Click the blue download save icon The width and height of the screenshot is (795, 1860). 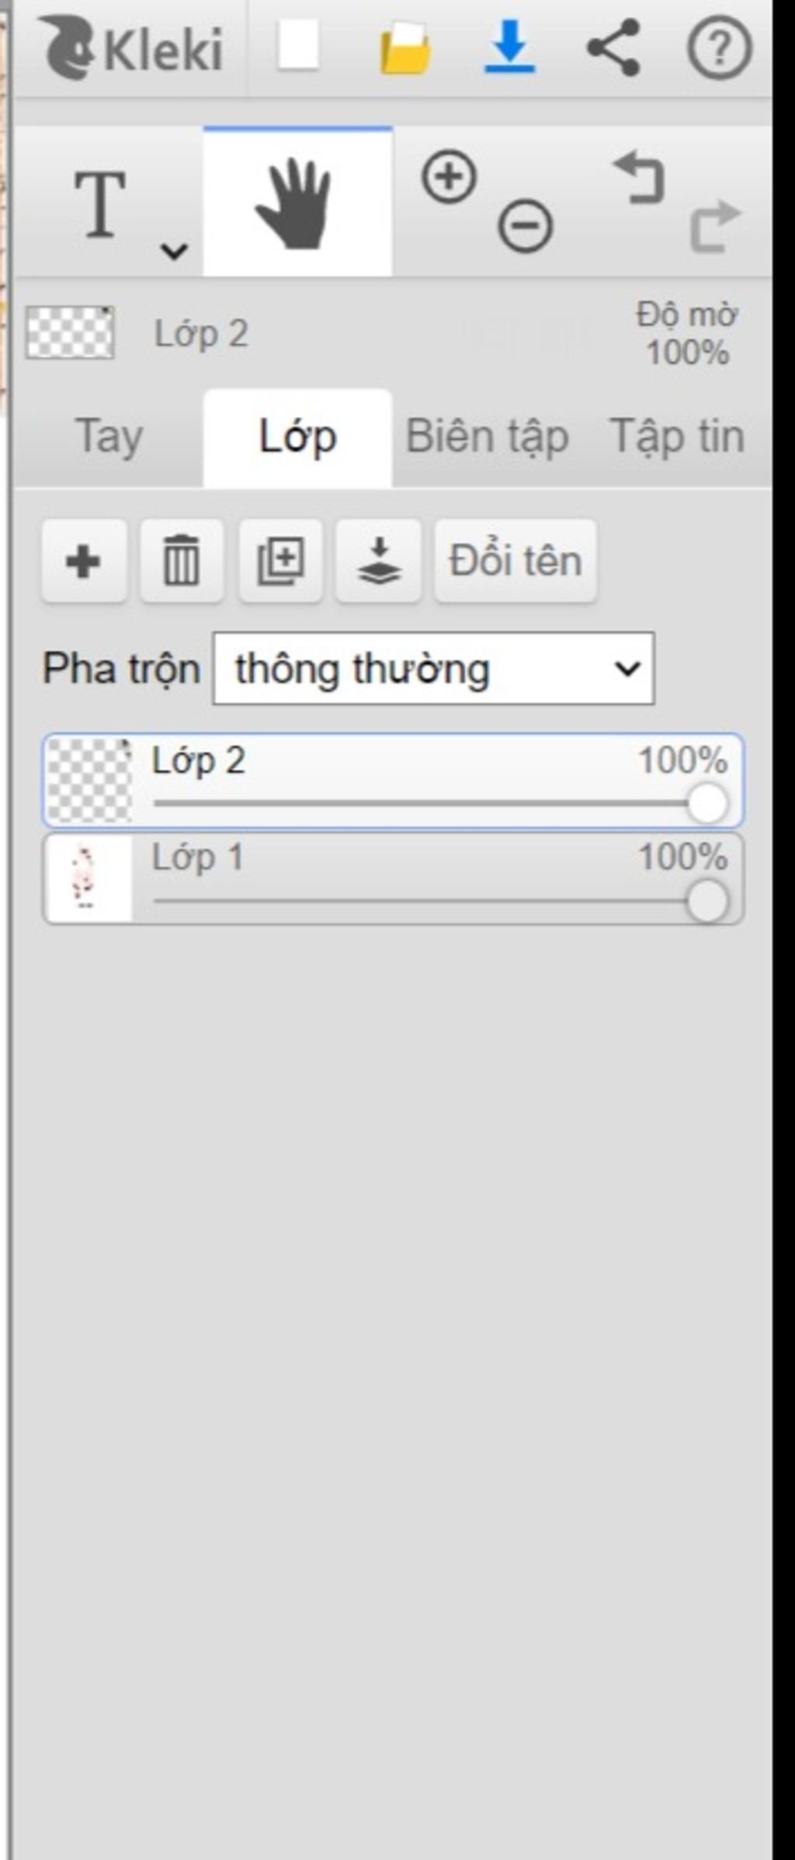coord(509,47)
